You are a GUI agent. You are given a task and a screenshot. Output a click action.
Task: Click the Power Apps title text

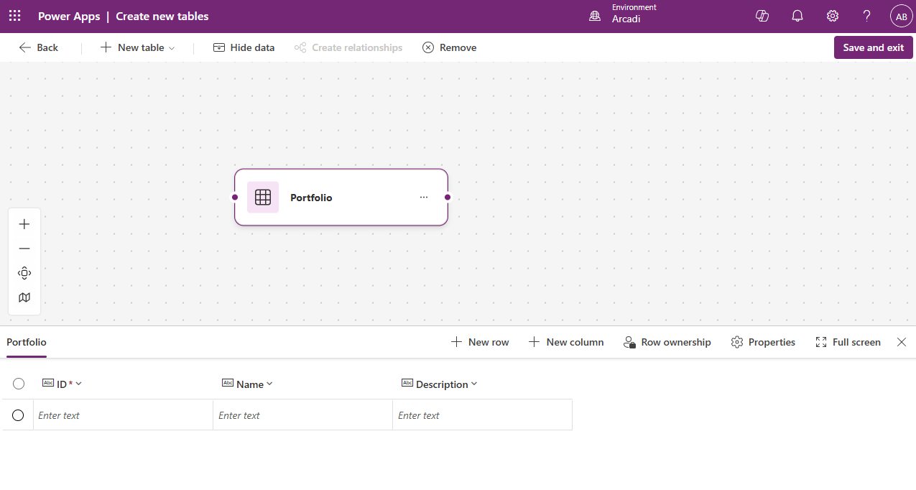69,16
